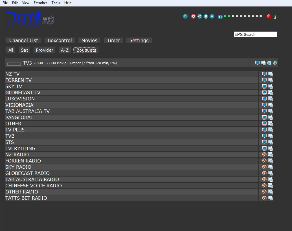Click the radio icon for NZ RADIO
Screen dimensions: 292x231
tap(264, 155)
